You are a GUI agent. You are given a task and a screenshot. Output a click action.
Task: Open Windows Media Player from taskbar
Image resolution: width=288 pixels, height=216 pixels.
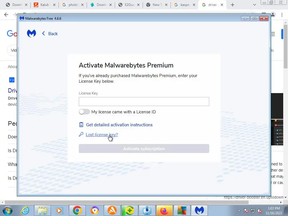click(x=60, y=210)
